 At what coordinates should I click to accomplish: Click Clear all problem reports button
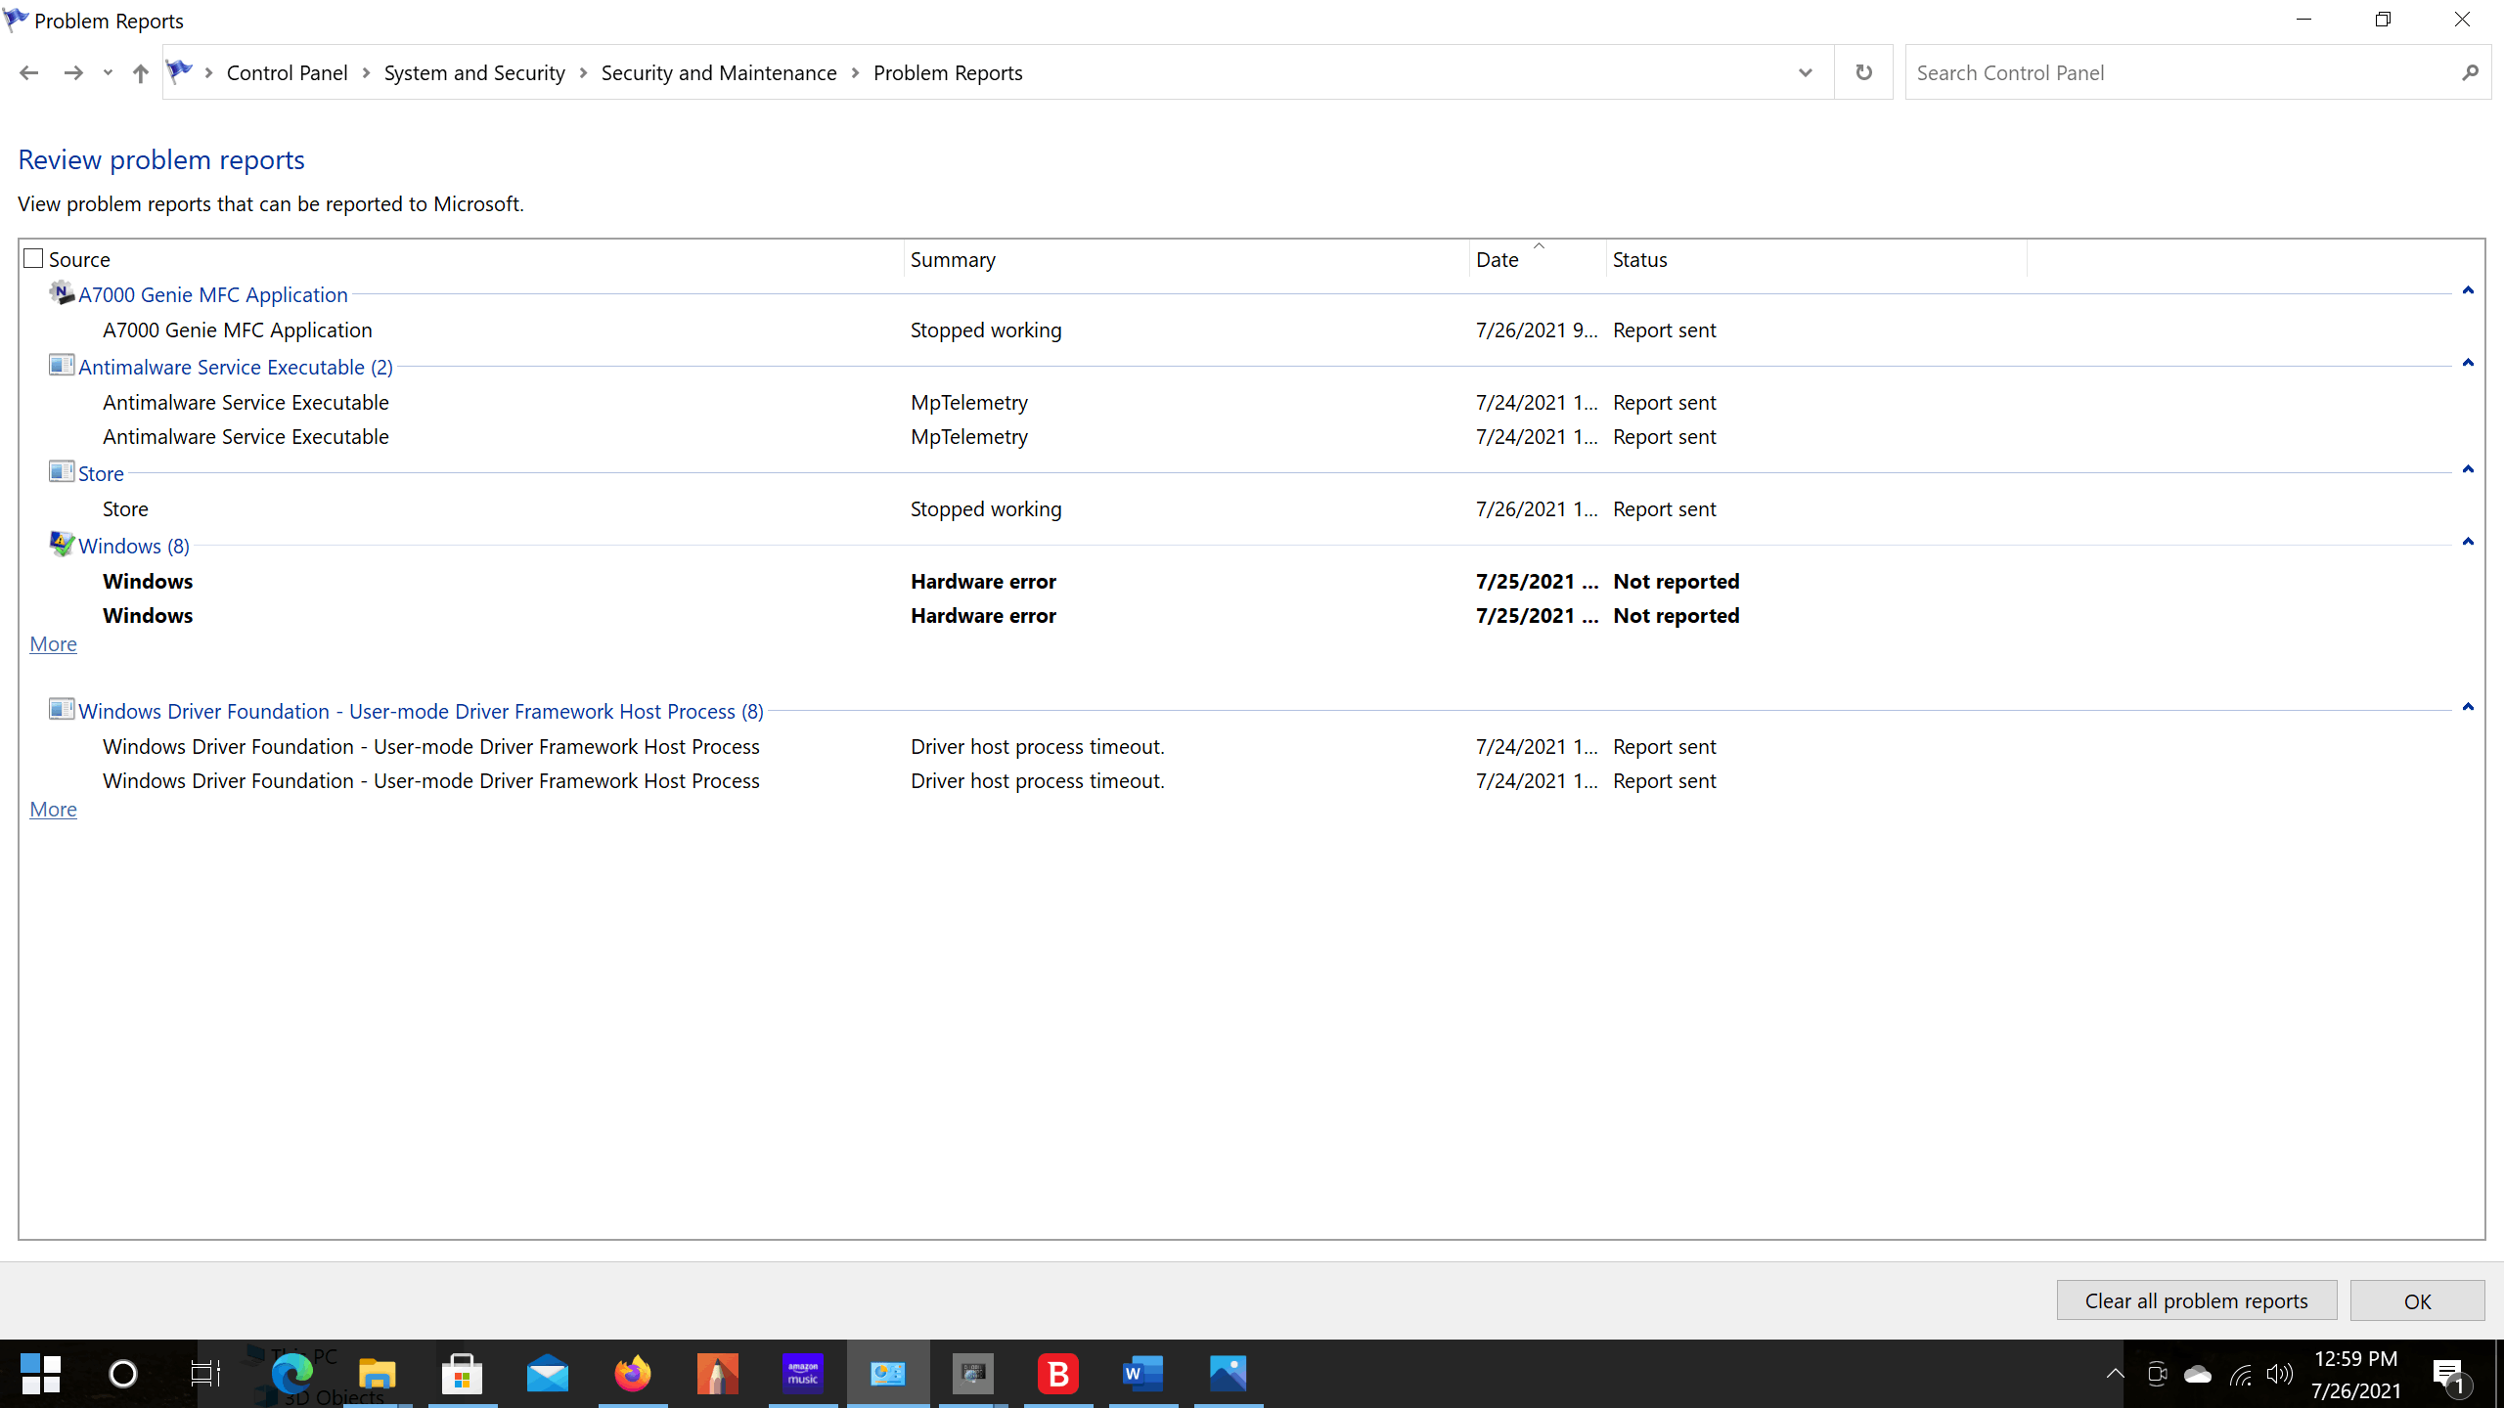(2197, 1300)
